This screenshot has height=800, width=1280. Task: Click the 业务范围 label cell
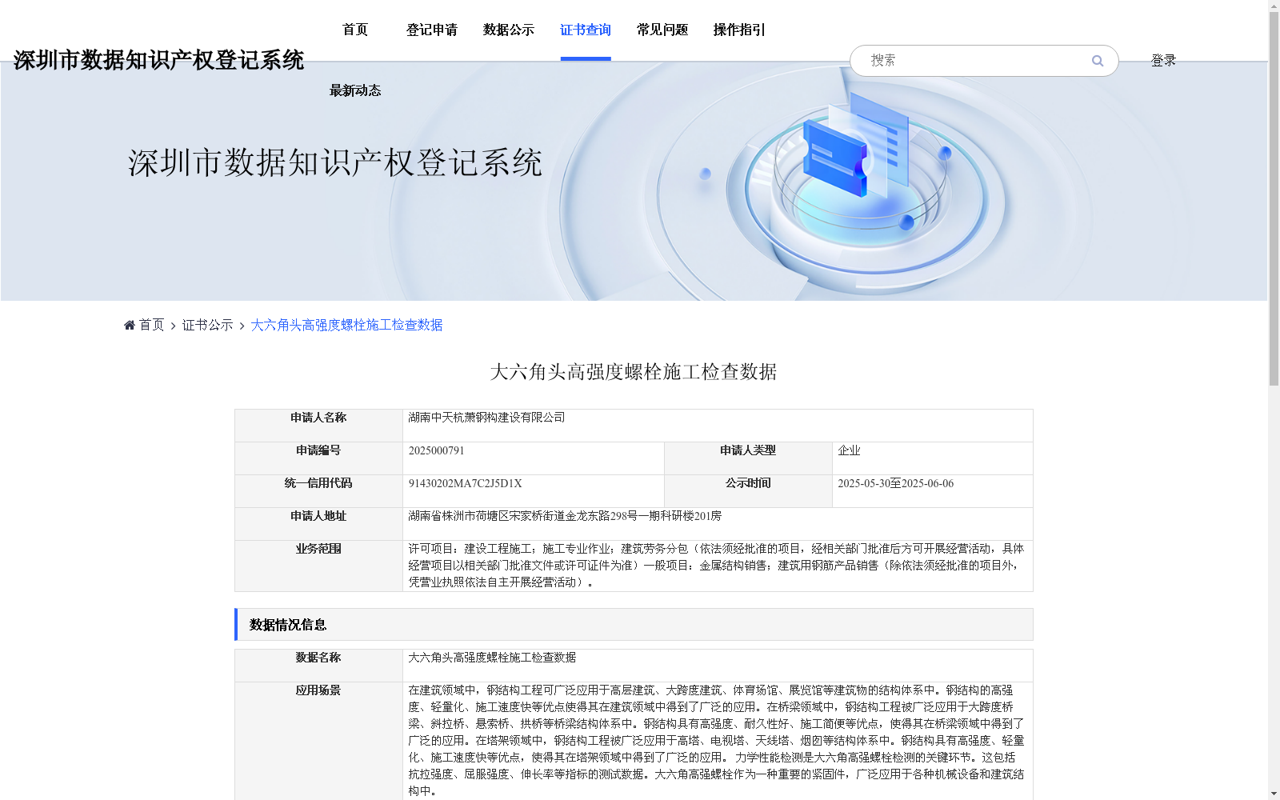pos(318,566)
